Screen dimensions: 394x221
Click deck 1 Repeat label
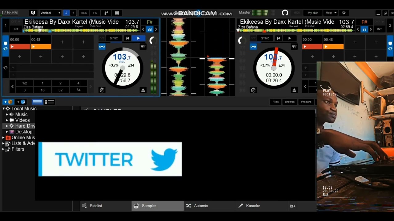pyautogui.click(x=79, y=26)
